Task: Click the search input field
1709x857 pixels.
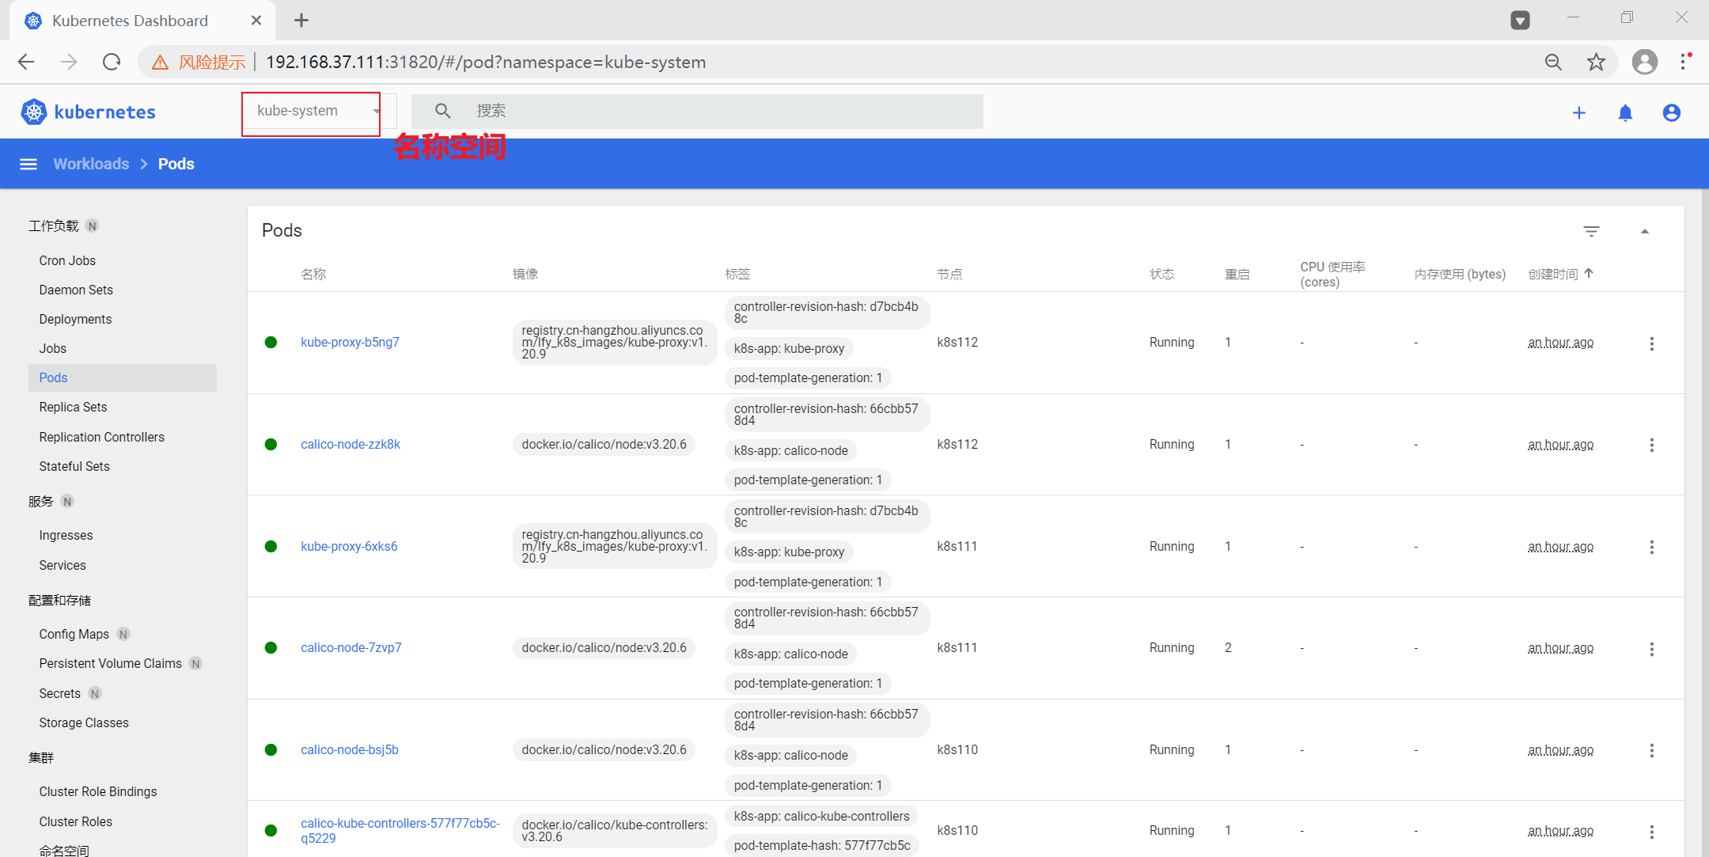Action: pos(697,112)
